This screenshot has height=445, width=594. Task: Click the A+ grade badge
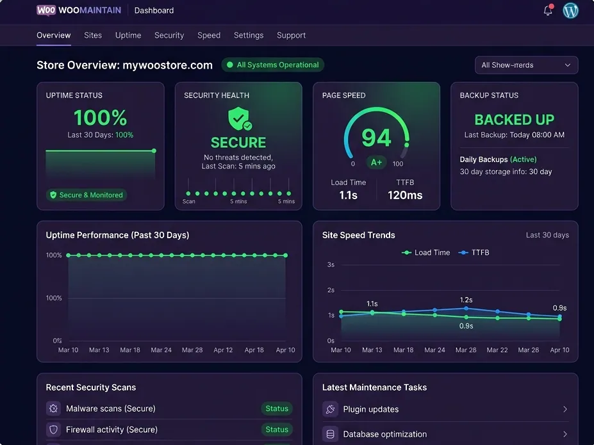376,163
